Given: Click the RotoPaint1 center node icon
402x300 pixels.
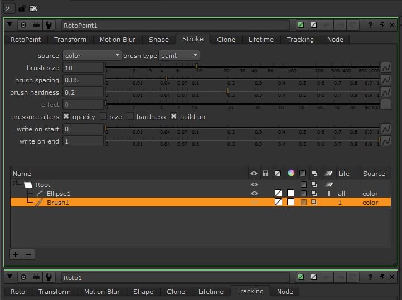Looking at the screenshot, I should 23,25.
